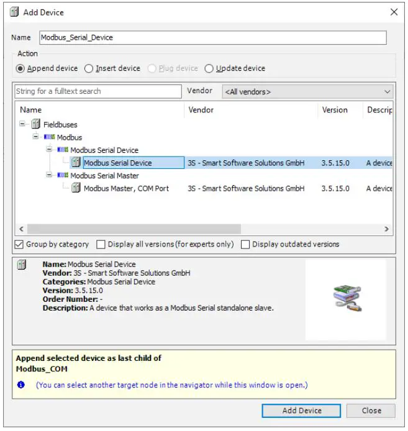Click the horizontal scrollbar thumb

pyautogui.click(x=134, y=229)
